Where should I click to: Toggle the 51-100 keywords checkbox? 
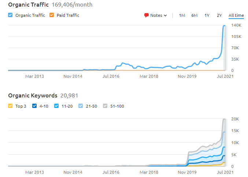click(105, 106)
